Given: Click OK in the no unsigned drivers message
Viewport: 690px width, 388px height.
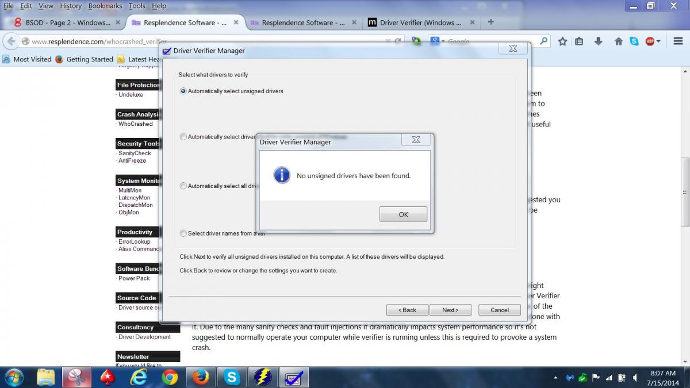Looking at the screenshot, I should point(403,214).
